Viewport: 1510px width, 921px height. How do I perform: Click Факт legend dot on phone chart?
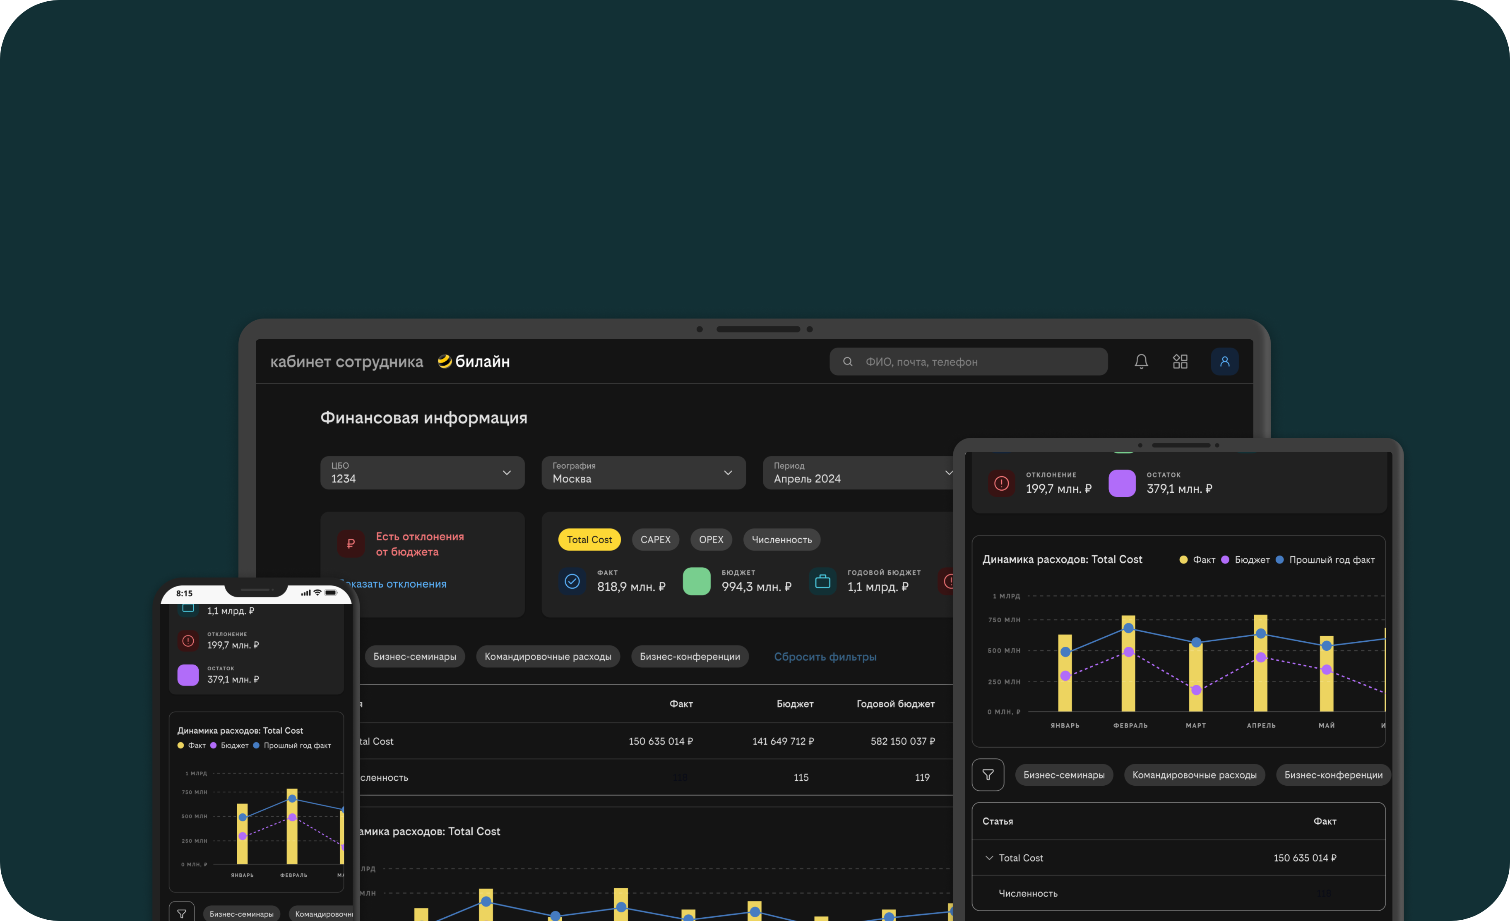(x=180, y=745)
